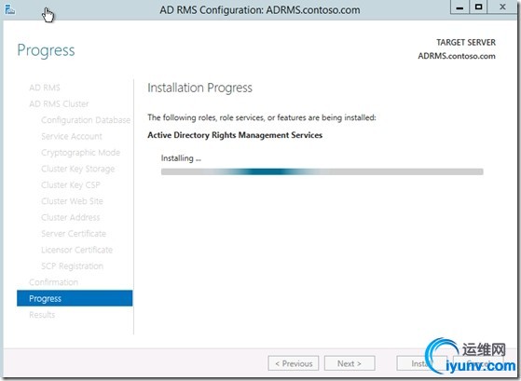The image size is (521, 381).
Task: Minimize the AD RMS Configuration window
Action: (459, 7)
